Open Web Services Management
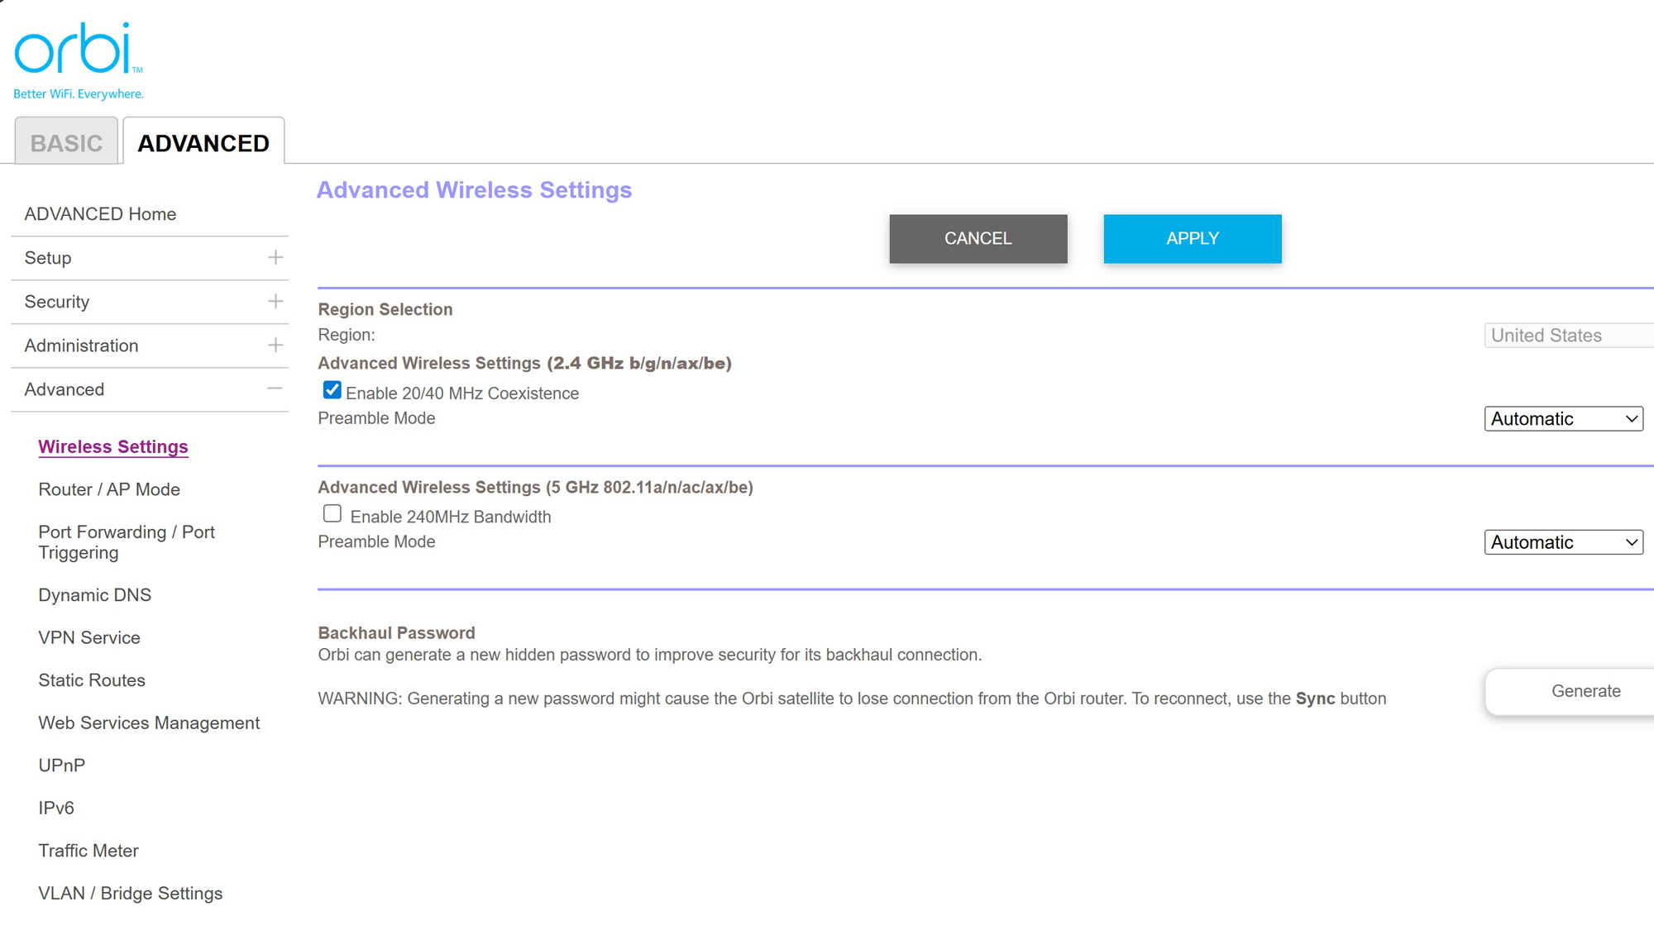 click(149, 723)
